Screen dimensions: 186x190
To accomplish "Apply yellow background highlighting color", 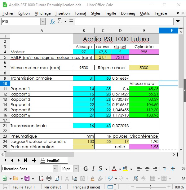I will point(125,169).
